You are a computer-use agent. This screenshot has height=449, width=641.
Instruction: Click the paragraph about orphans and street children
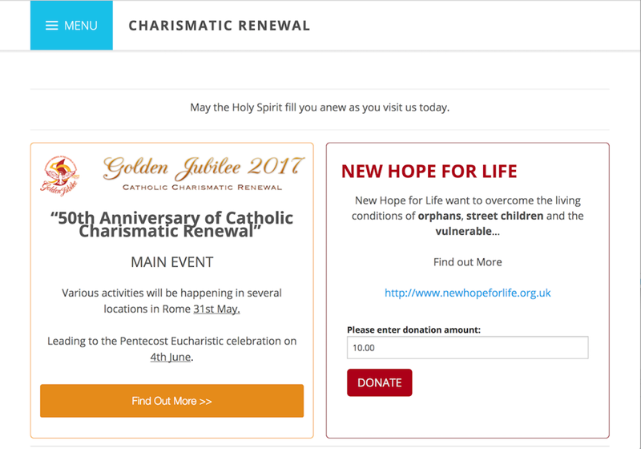(468, 216)
